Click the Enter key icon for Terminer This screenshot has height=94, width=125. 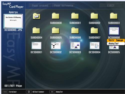point(5,92)
